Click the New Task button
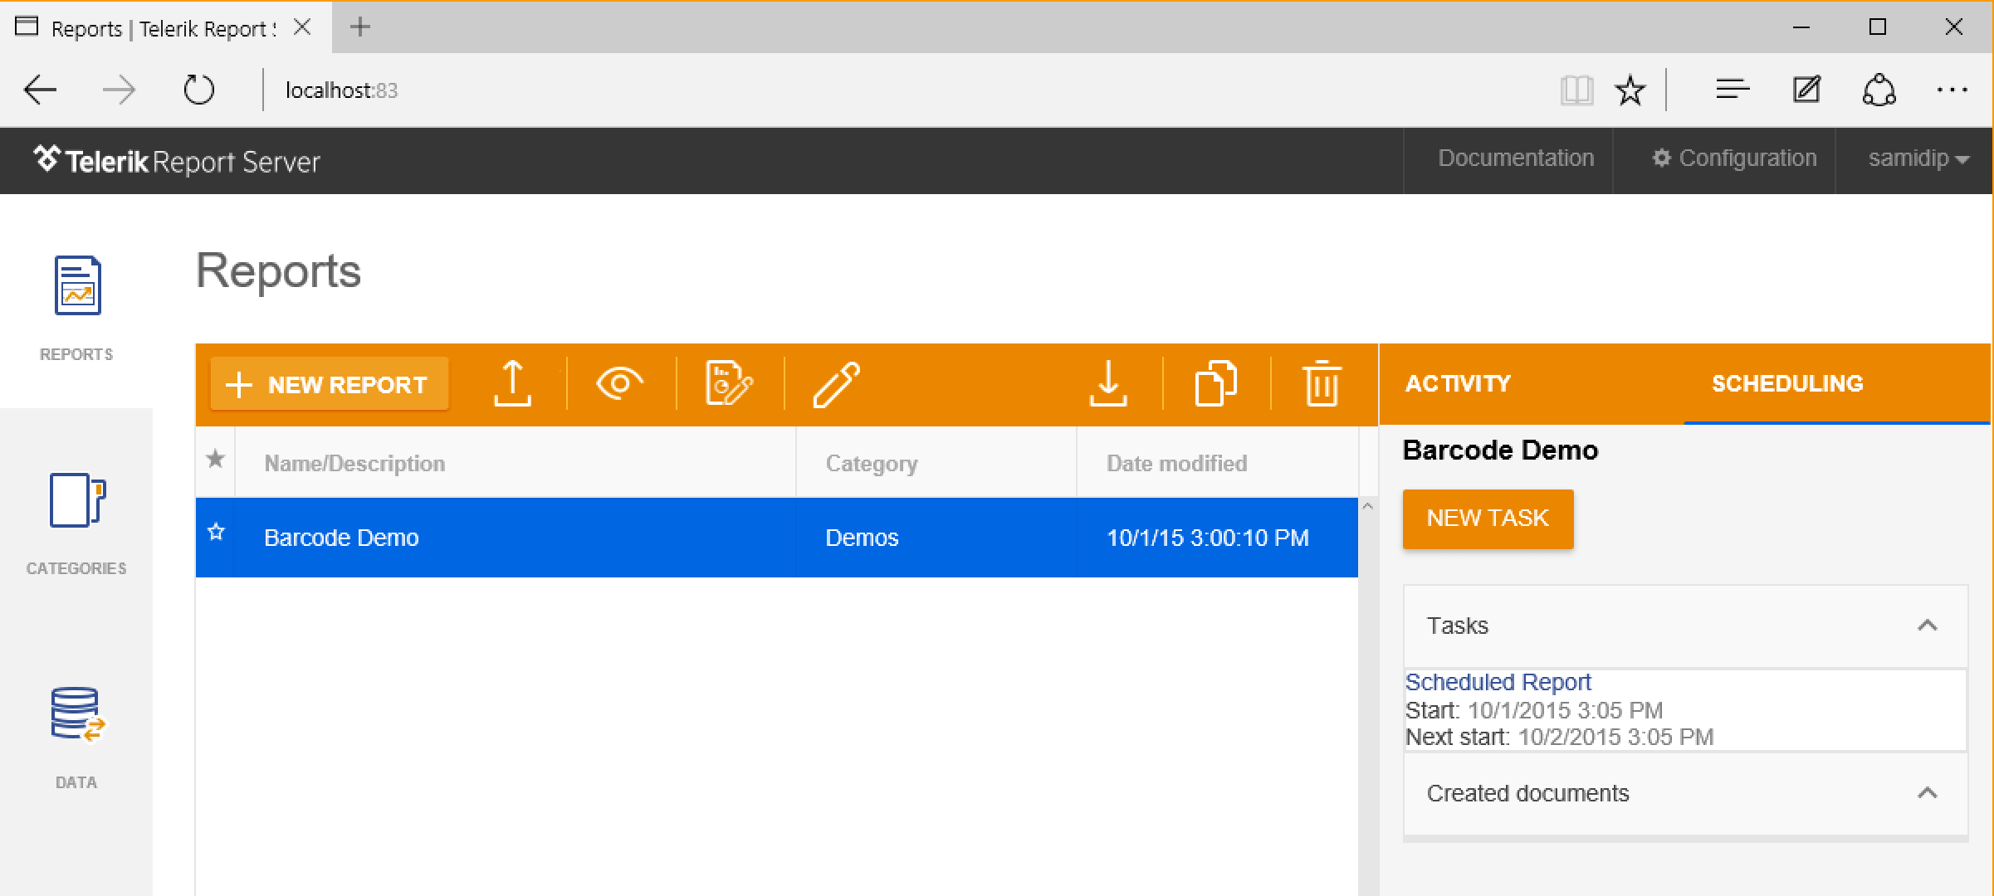 [1488, 519]
